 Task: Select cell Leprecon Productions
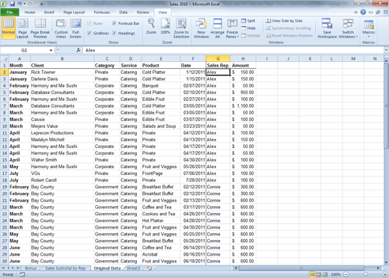tap(62, 133)
